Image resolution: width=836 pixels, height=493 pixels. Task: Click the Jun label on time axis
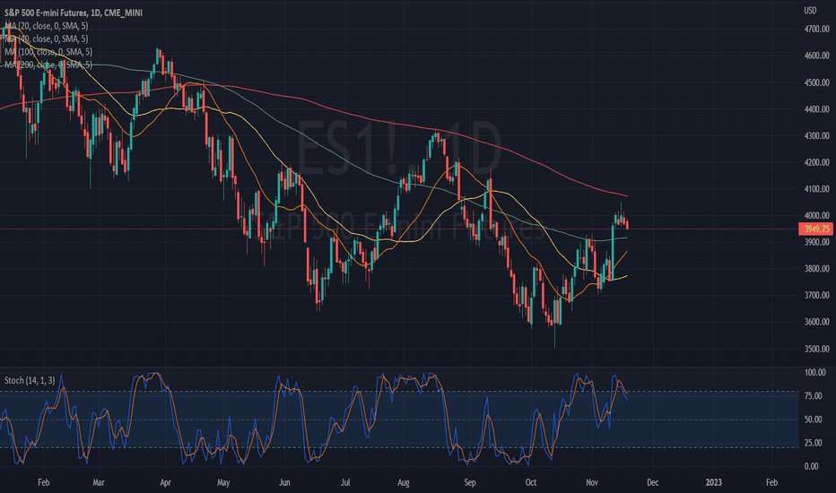(284, 482)
